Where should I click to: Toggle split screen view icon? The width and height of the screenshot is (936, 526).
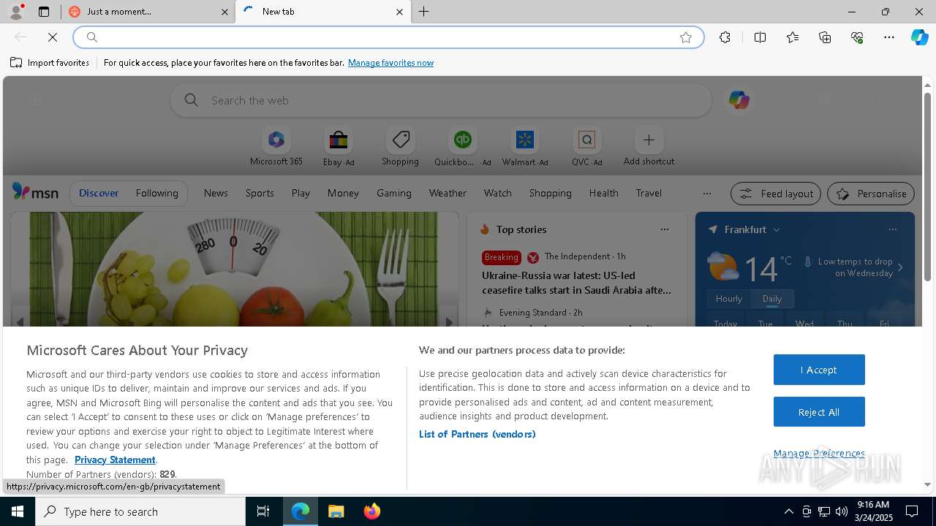760,37
